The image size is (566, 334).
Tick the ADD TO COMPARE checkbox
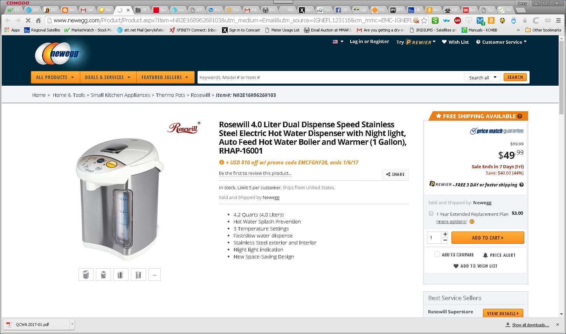[437, 255]
